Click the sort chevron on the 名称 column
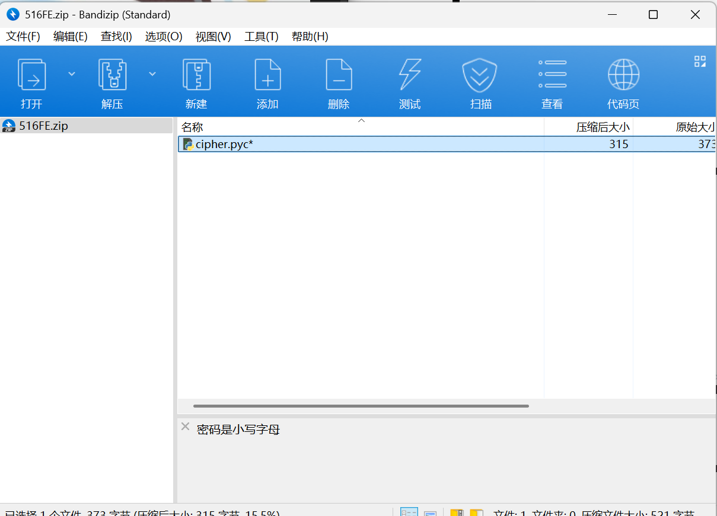 (361, 120)
